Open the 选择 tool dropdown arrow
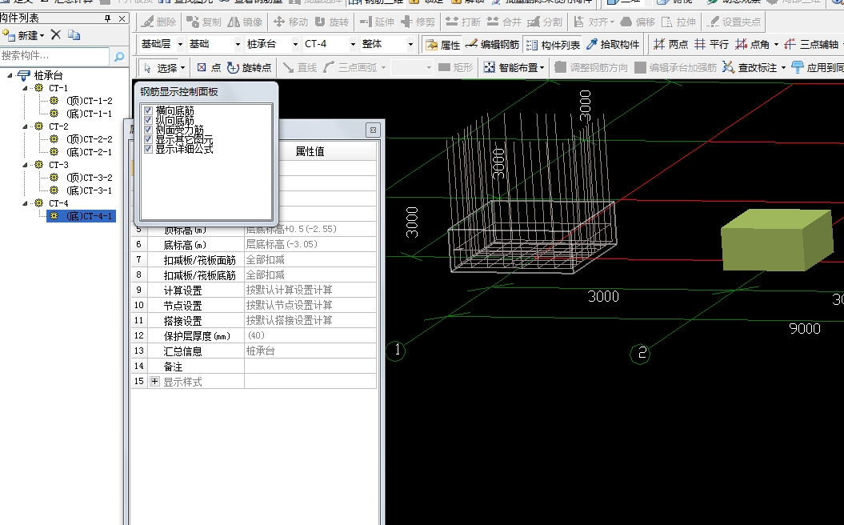 pyautogui.click(x=183, y=67)
